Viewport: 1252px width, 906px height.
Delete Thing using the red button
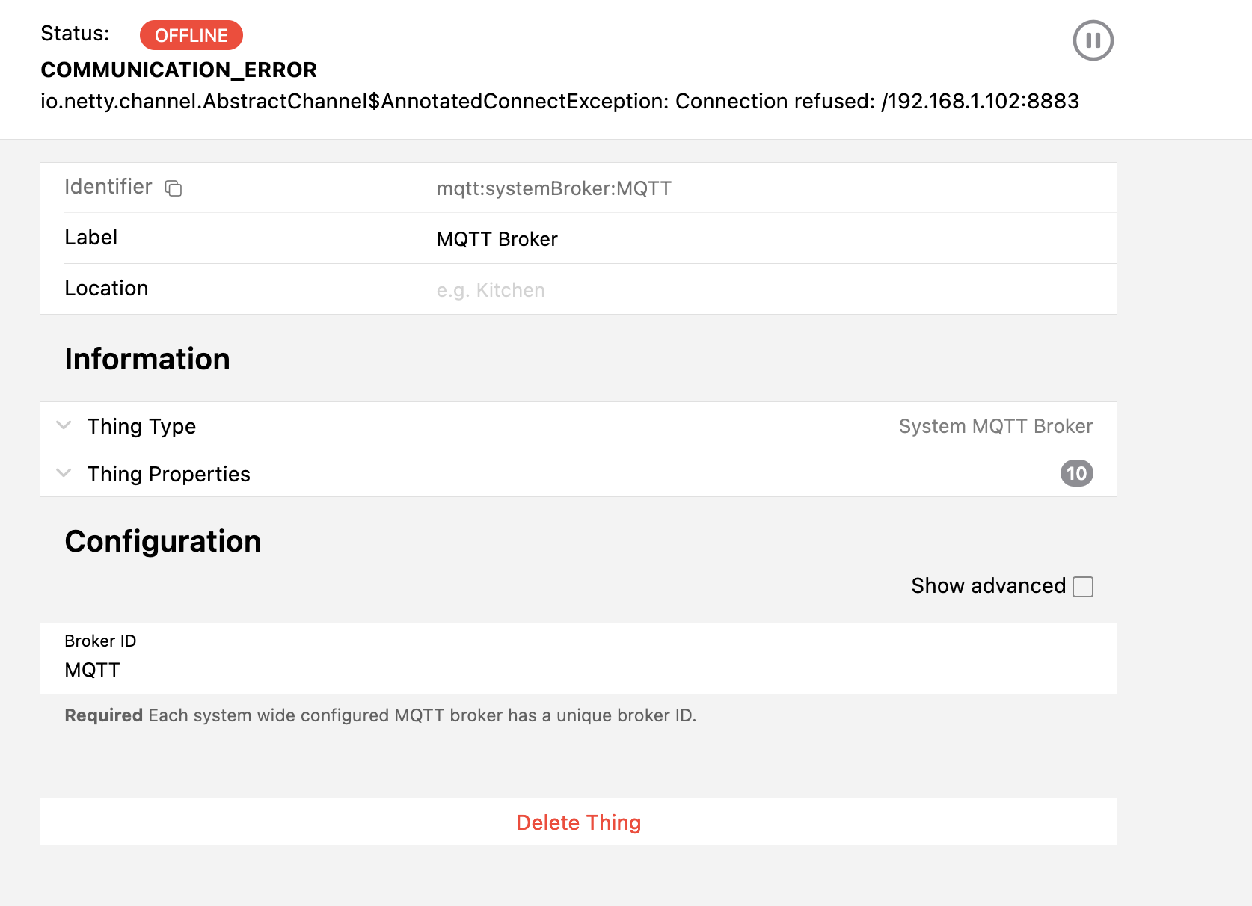[579, 822]
